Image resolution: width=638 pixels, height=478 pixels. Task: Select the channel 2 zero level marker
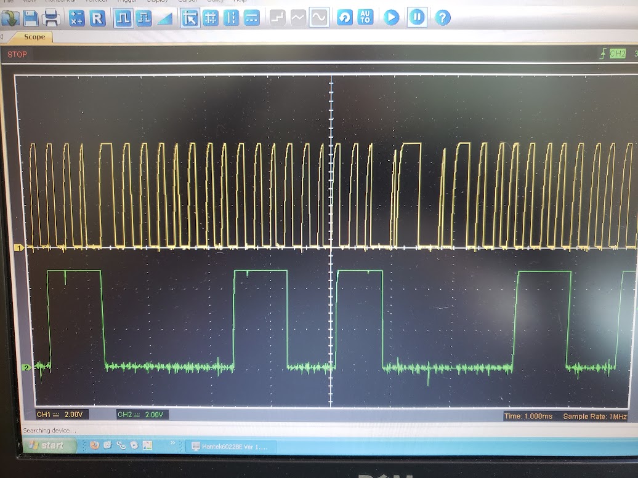[26, 367]
